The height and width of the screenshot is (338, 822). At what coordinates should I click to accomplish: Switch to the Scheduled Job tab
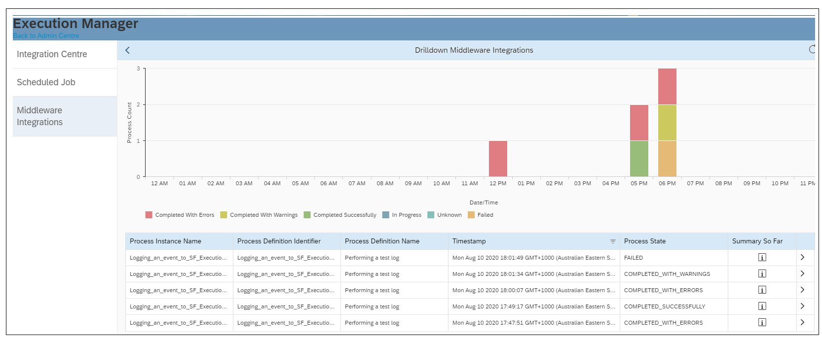pyautogui.click(x=46, y=82)
